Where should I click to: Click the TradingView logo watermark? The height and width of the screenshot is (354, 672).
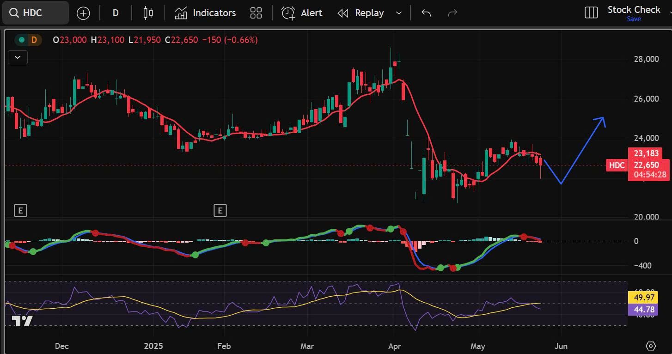[22, 321]
